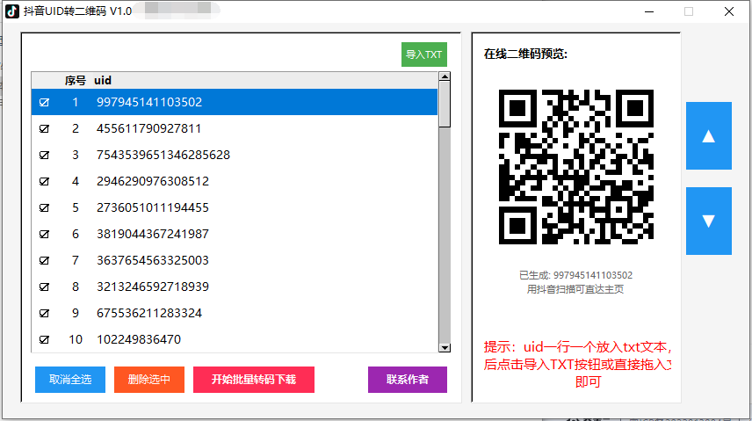Image resolution: width=752 pixels, height=421 pixels.
Task: Select uid text 7543539651346285628
Action: 163,155
